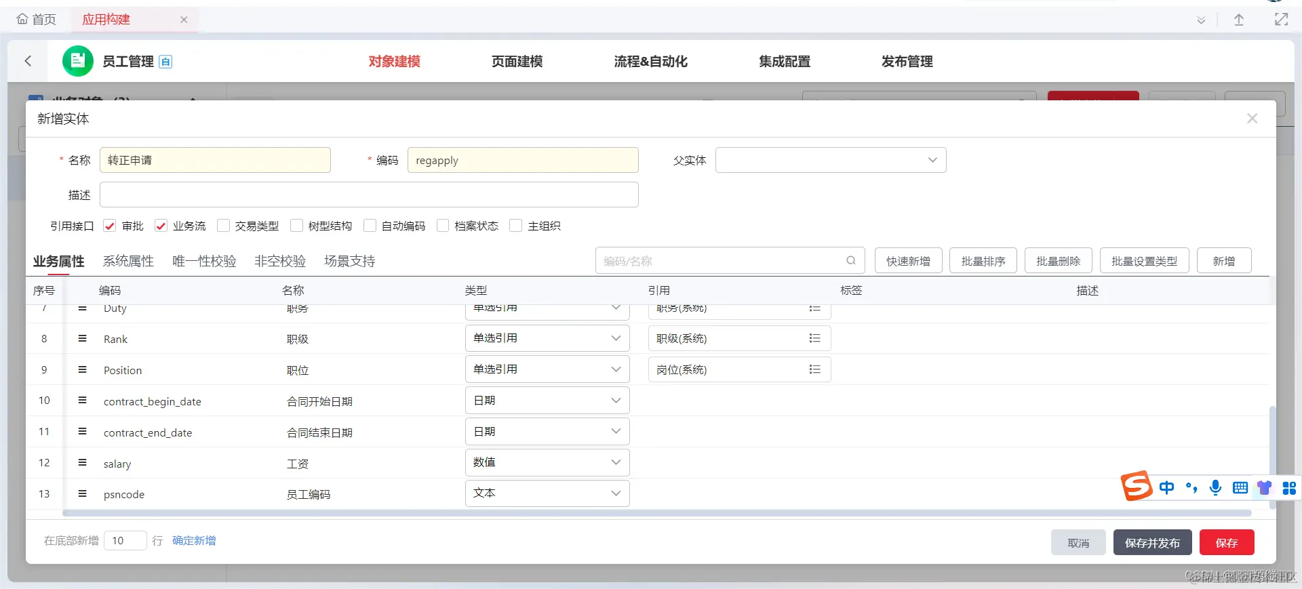Enable the 档案状态 checkbox

(x=443, y=226)
